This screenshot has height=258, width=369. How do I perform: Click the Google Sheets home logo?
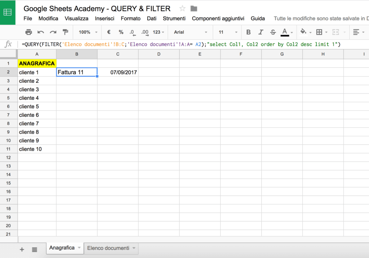8,12
